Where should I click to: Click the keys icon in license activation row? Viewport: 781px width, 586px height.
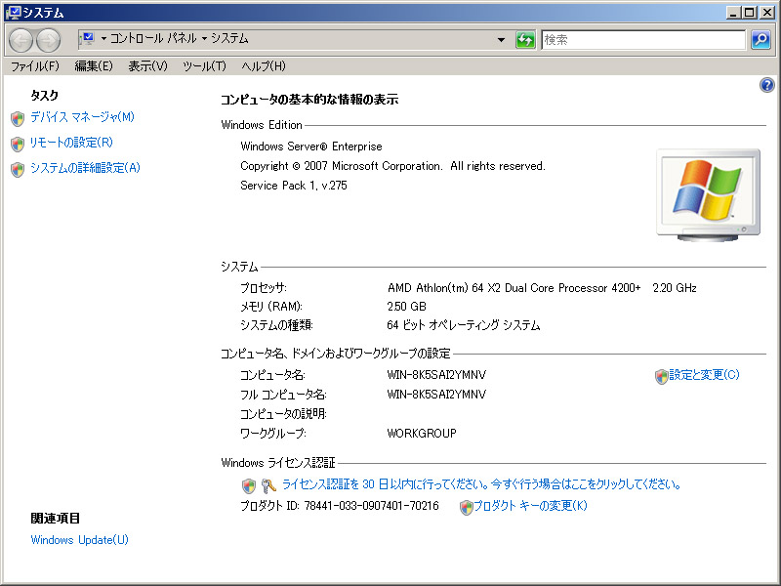coord(268,485)
